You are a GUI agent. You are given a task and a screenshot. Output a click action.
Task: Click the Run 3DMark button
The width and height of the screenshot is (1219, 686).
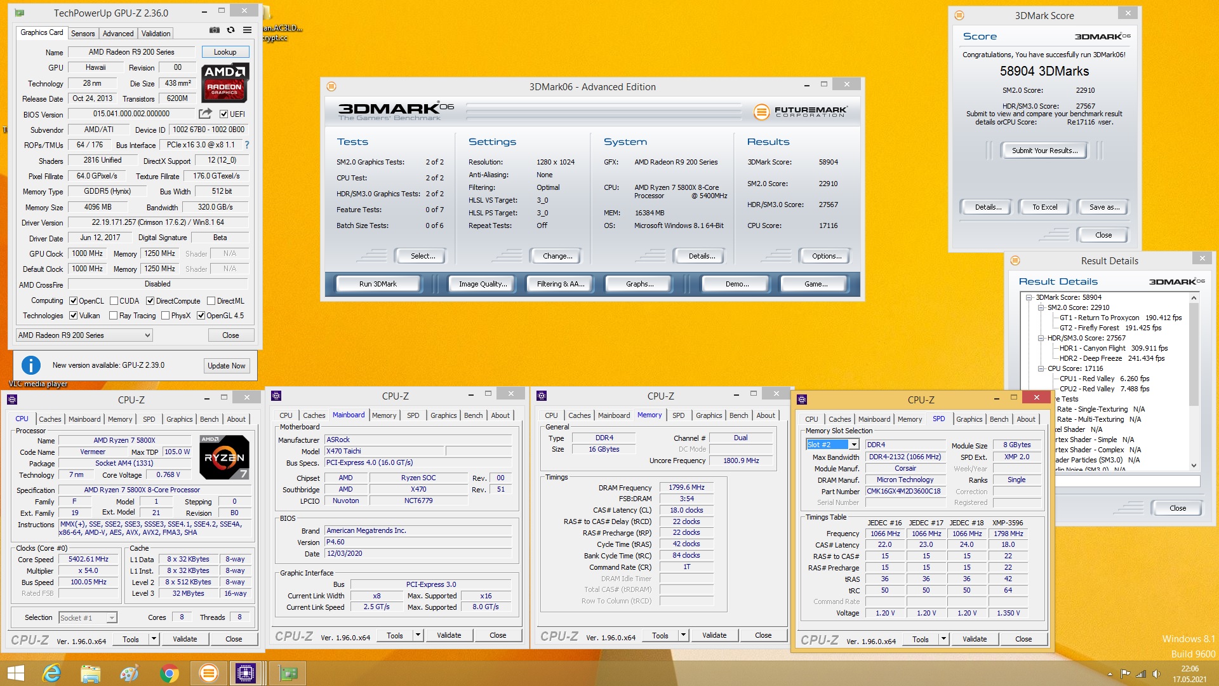378,284
